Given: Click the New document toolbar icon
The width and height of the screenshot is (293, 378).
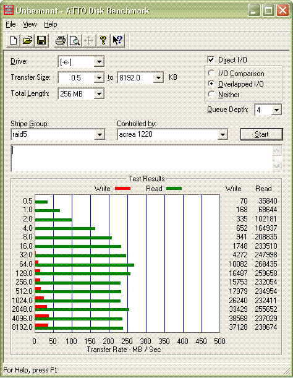Looking at the screenshot, I should coord(13,40).
